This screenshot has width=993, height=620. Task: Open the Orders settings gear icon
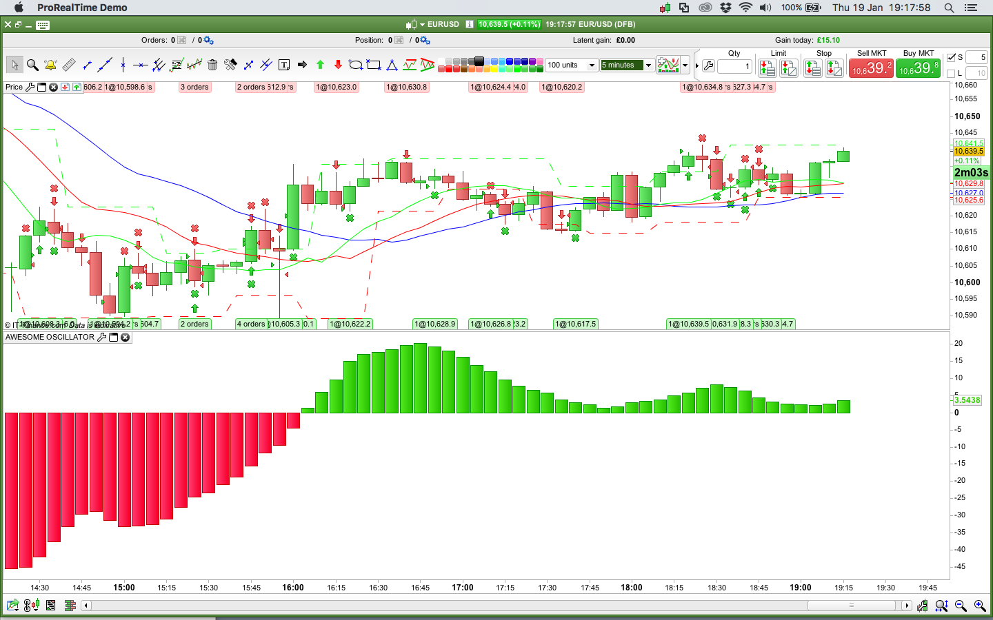(x=208, y=41)
